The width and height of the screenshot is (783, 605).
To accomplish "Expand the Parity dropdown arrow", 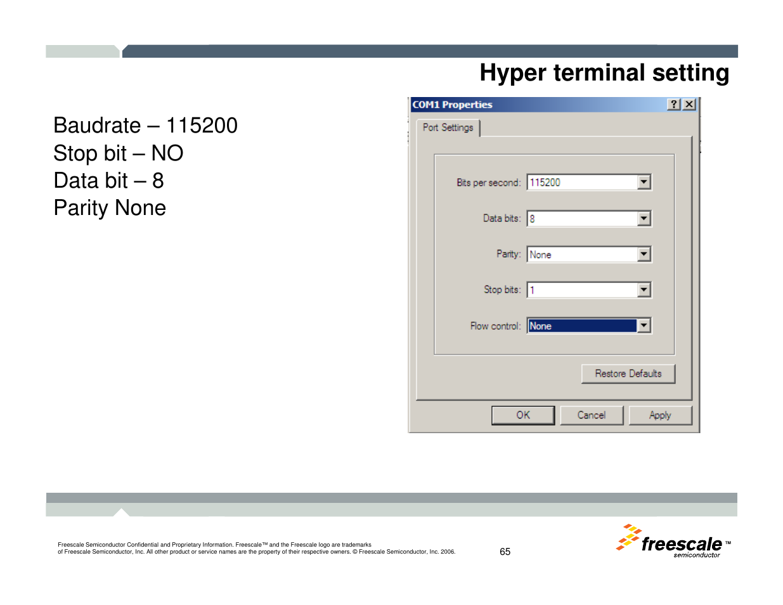I will click(x=644, y=254).
